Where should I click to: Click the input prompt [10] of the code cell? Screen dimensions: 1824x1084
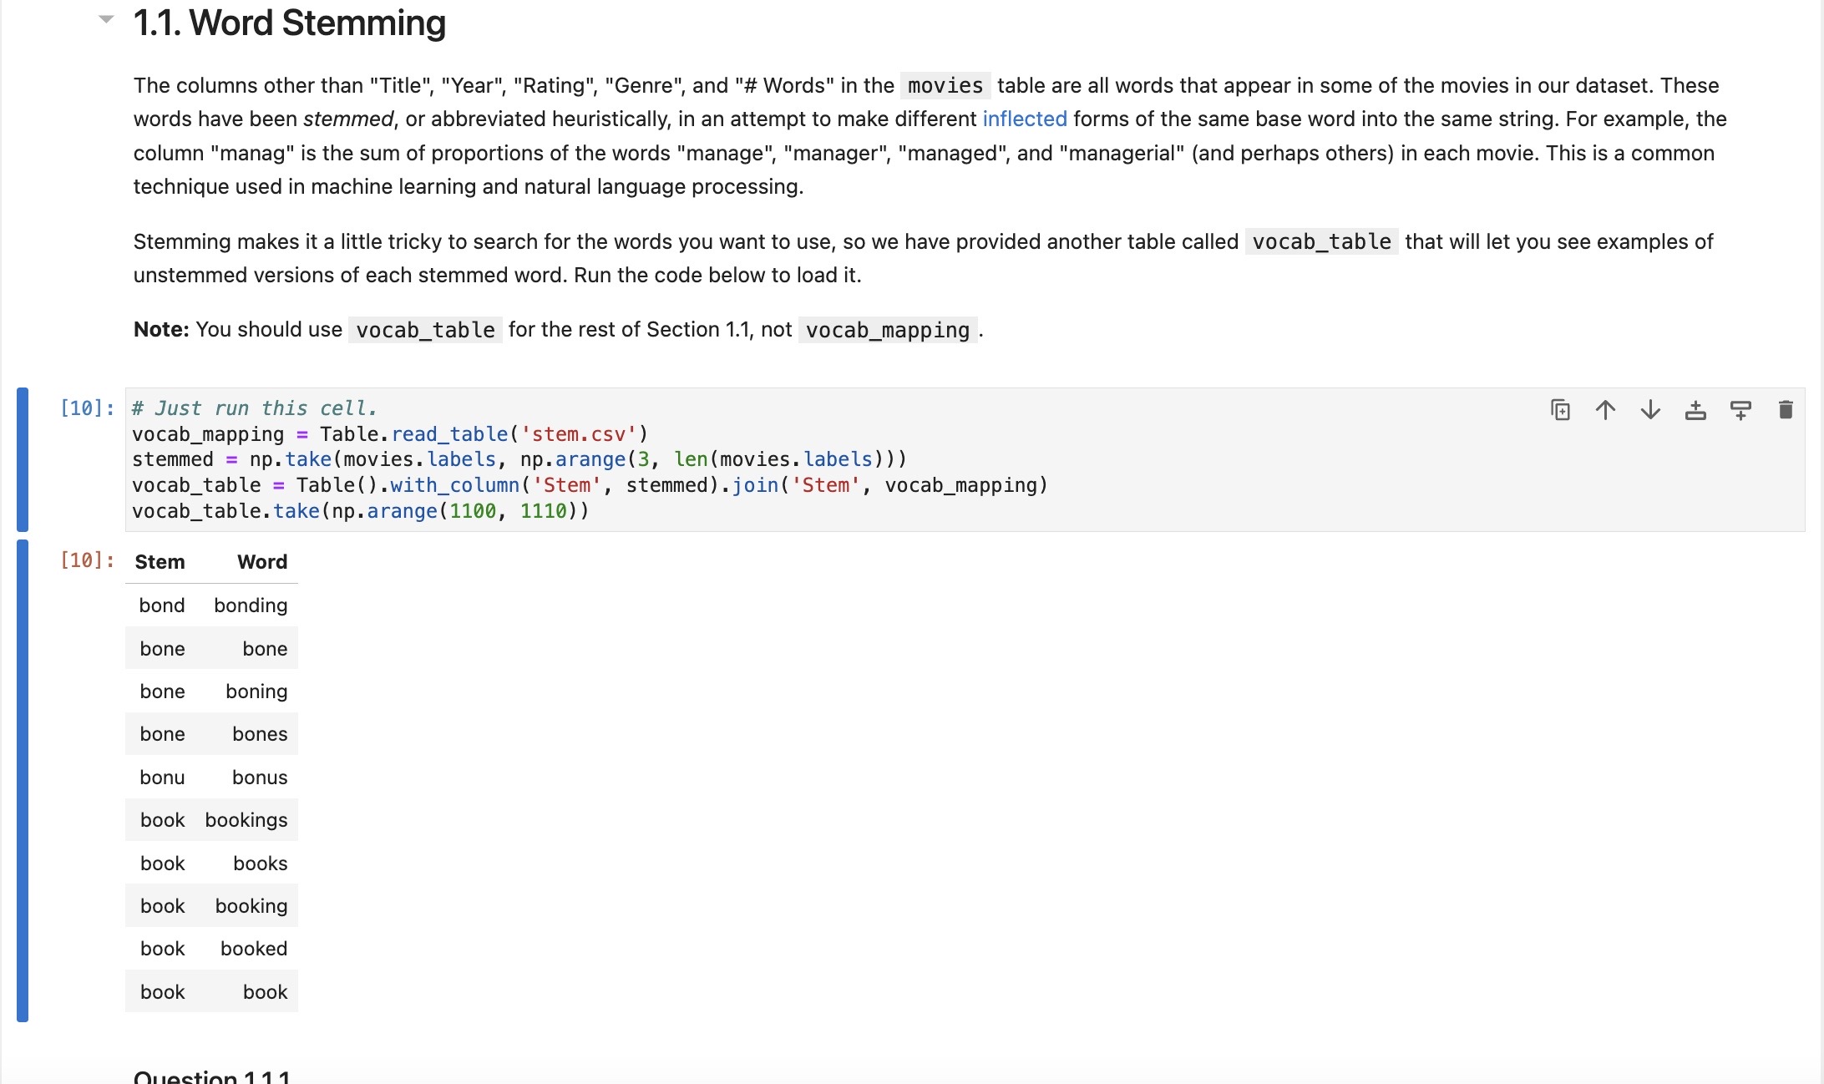tap(87, 408)
